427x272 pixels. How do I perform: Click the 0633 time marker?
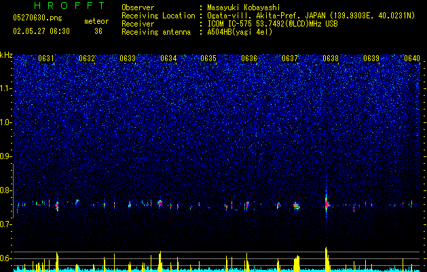coord(128,58)
